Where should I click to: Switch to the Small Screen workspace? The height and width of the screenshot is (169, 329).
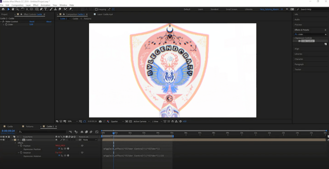coord(231,9)
